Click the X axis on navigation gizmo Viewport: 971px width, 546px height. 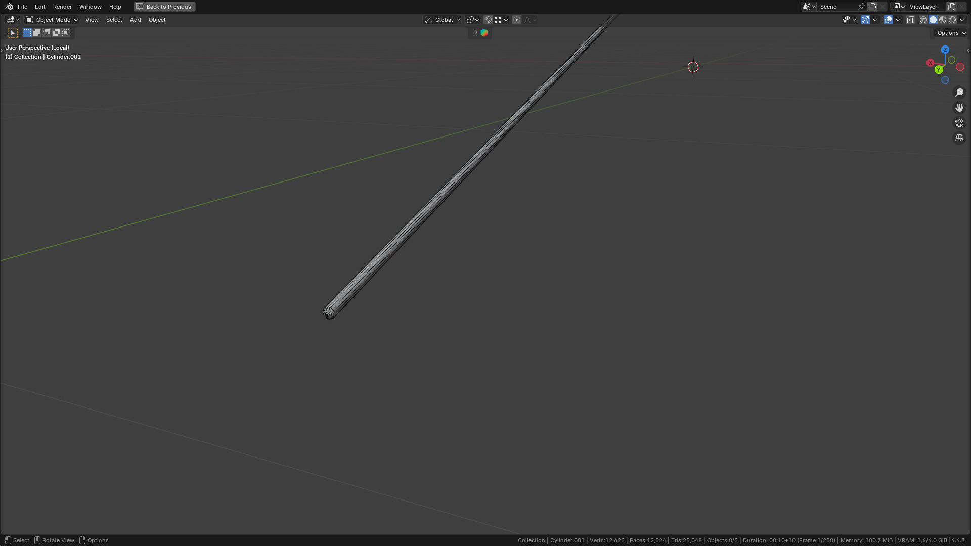(x=930, y=63)
